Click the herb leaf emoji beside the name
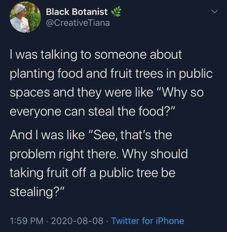Screen dimensions: 227x232 pyautogui.click(x=116, y=12)
